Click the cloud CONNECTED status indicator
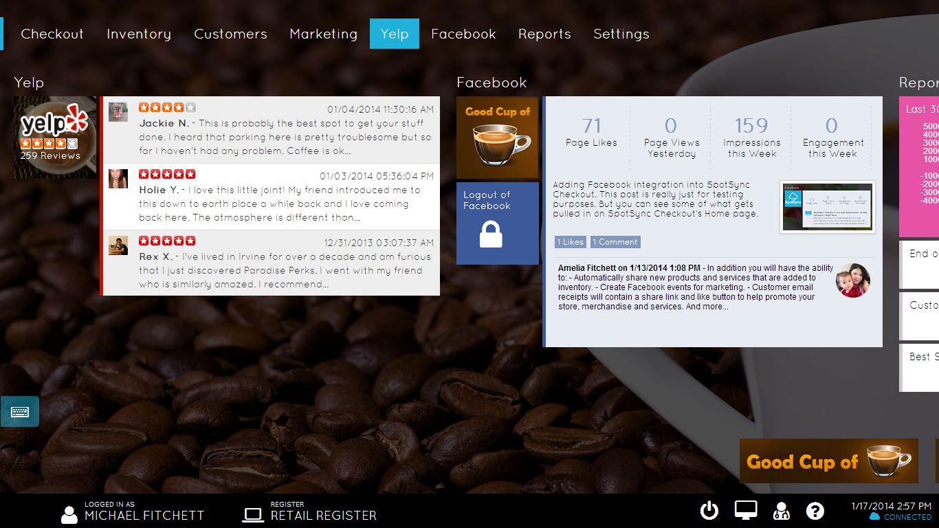Viewport: 939px width, 528px height. pyautogui.click(x=901, y=517)
